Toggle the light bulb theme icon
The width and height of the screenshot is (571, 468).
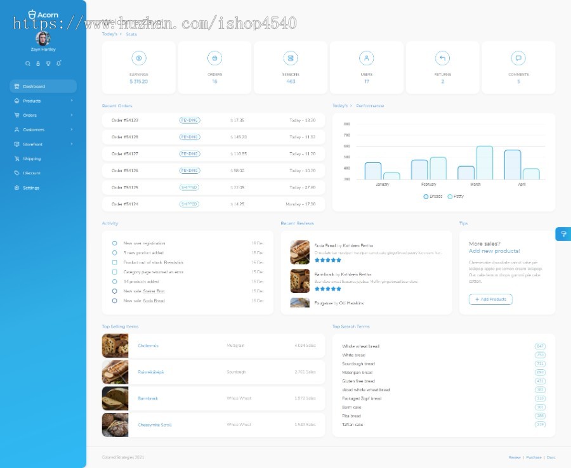point(48,63)
